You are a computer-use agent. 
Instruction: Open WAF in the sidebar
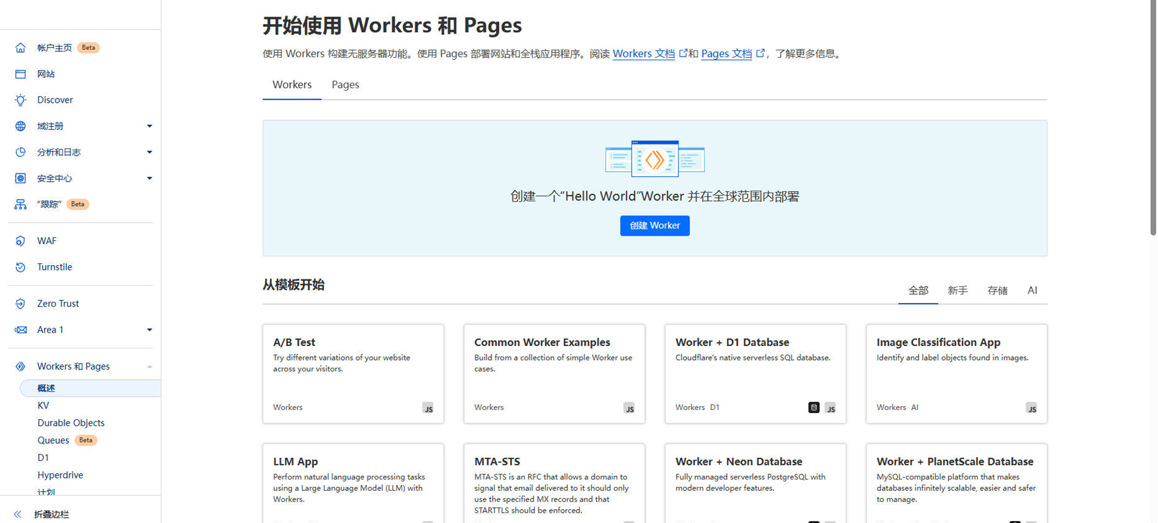click(x=46, y=241)
